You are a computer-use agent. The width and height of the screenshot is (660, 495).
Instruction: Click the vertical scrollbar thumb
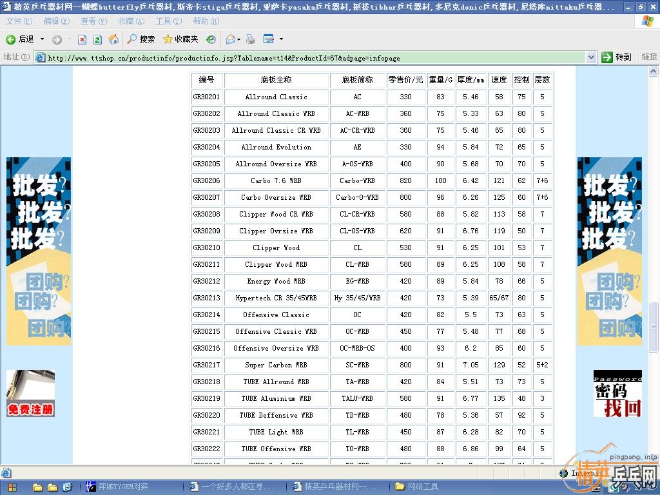coord(654,327)
